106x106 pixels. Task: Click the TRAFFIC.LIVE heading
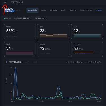15,62
